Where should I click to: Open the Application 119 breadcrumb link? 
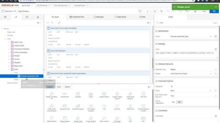(10, 11)
